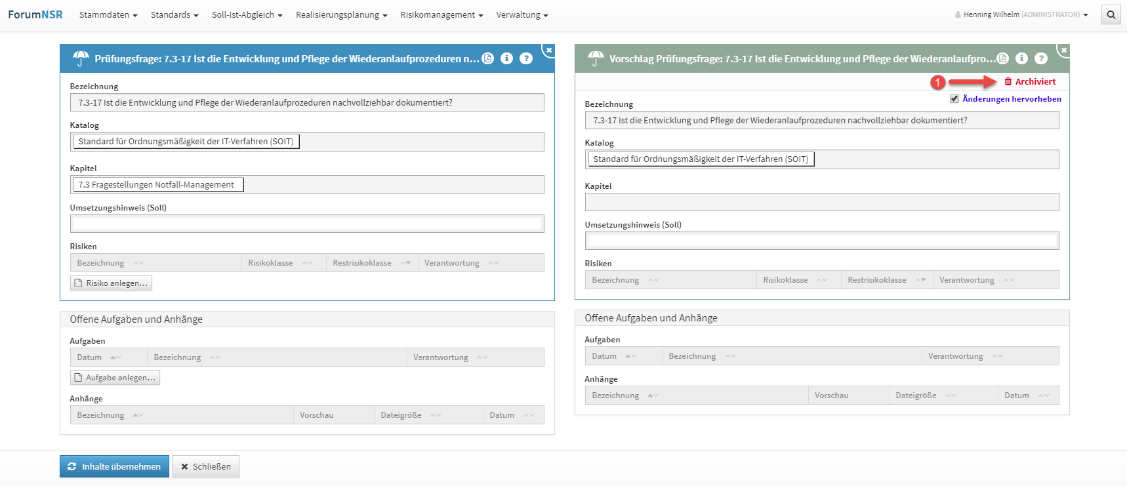Viewport: 1127px width, 486px height.
Task: Click left Umsetzungshinweis (Soll) input field
Action: (x=307, y=224)
